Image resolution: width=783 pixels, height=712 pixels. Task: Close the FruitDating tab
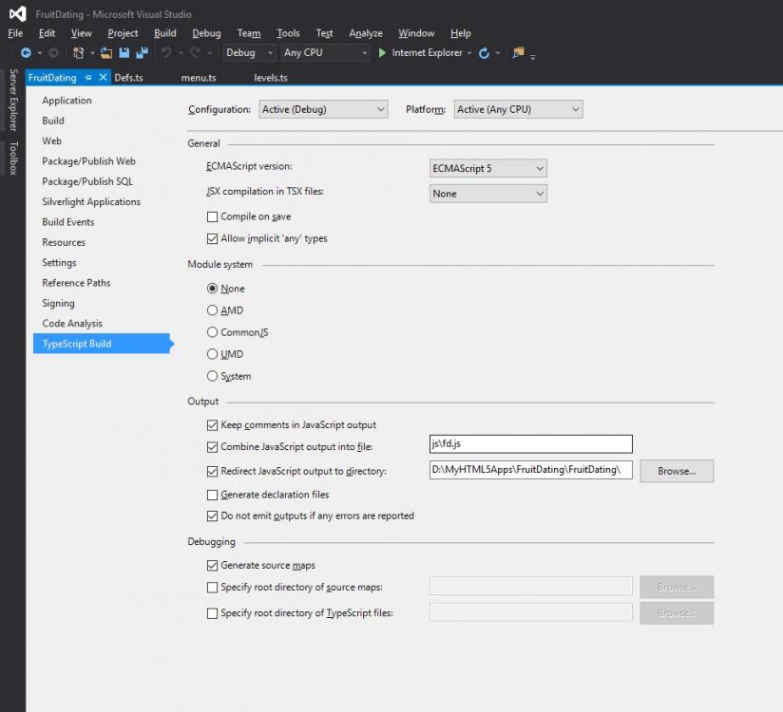pyautogui.click(x=103, y=77)
